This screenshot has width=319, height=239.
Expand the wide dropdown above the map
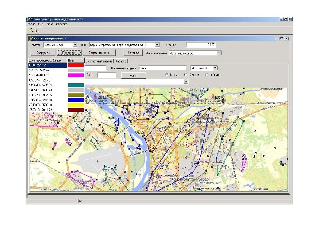186,81
